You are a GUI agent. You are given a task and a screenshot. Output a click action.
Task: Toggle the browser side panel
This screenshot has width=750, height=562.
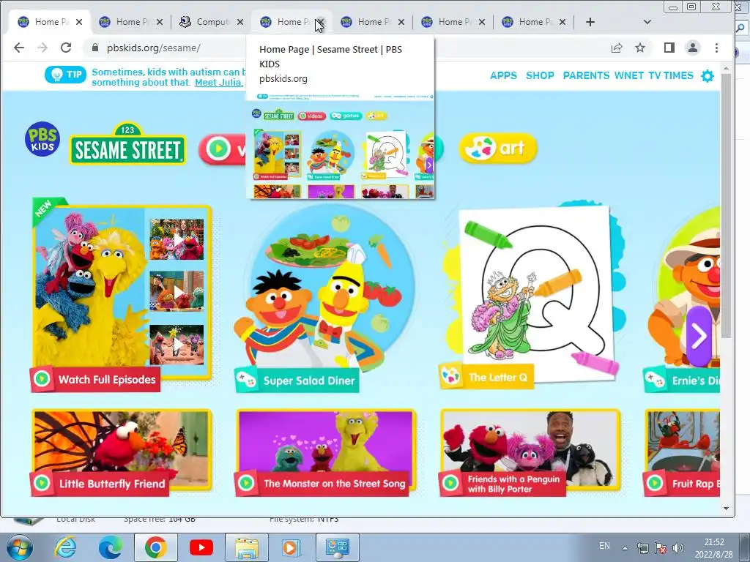tap(669, 48)
